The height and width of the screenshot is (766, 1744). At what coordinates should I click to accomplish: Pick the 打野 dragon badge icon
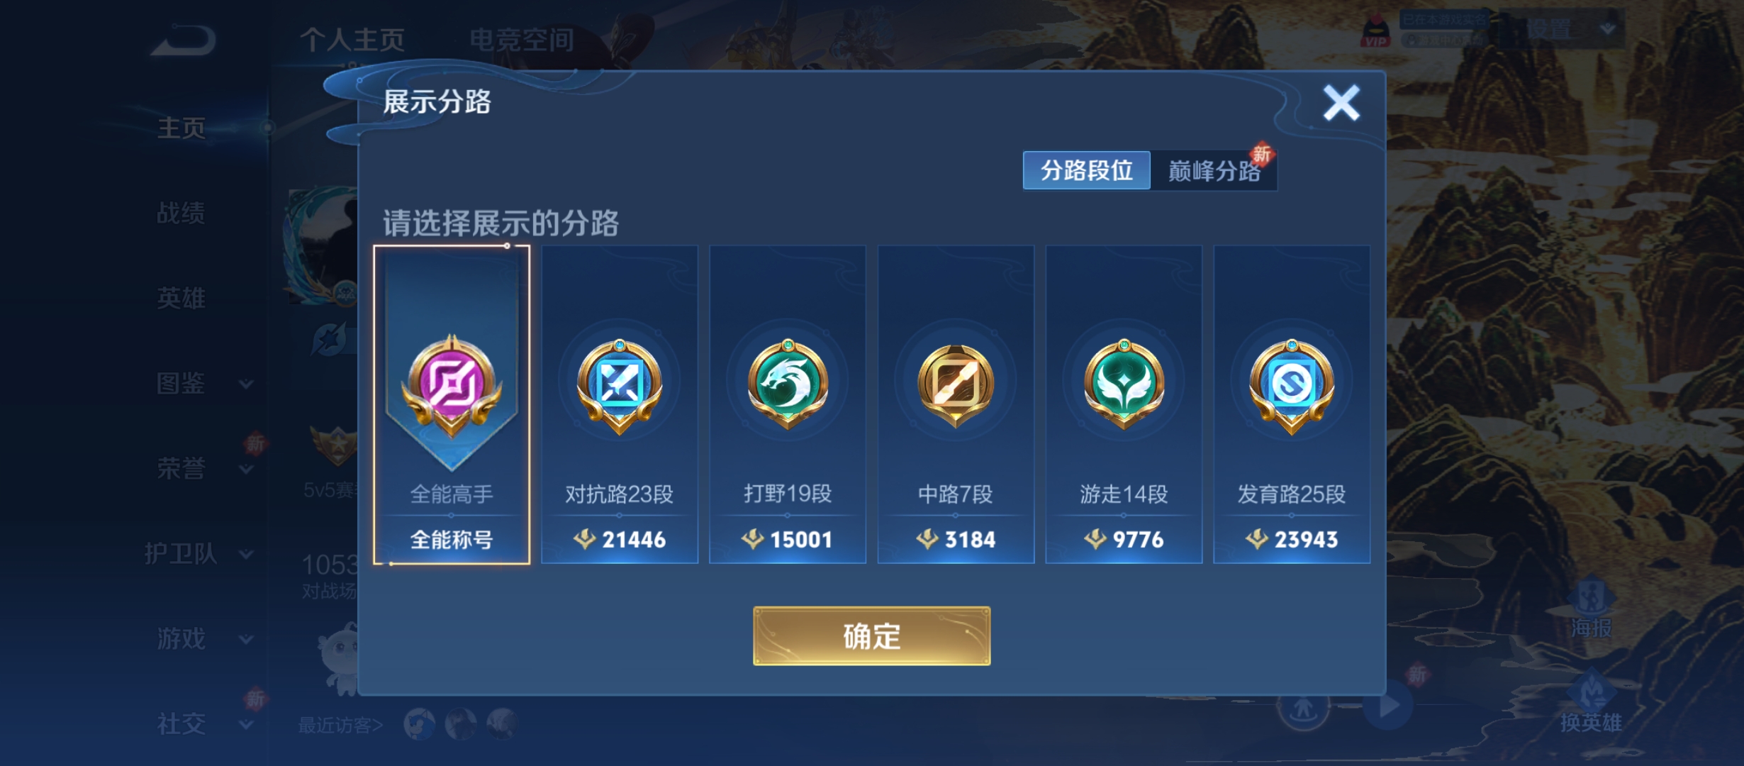[x=788, y=384]
